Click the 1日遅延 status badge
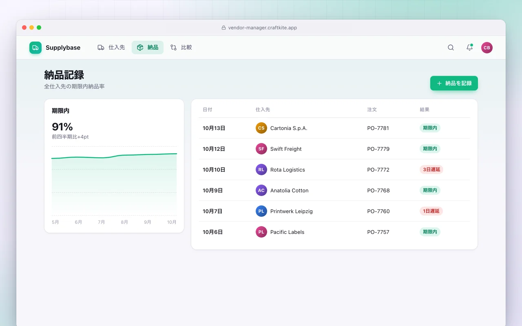Viewport: 522px width, 326px height. (x=431, y=211)
